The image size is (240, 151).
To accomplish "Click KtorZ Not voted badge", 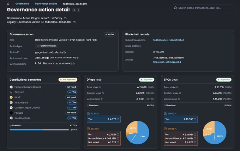I will [71, 97].
